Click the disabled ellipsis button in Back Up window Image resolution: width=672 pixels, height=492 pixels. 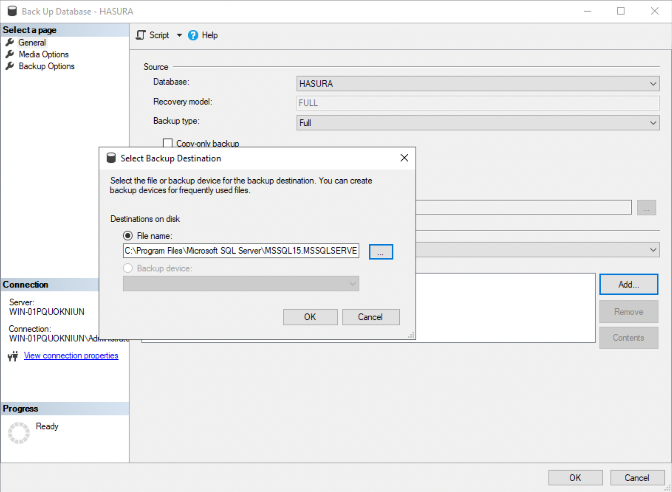click(x=646, y=208)
